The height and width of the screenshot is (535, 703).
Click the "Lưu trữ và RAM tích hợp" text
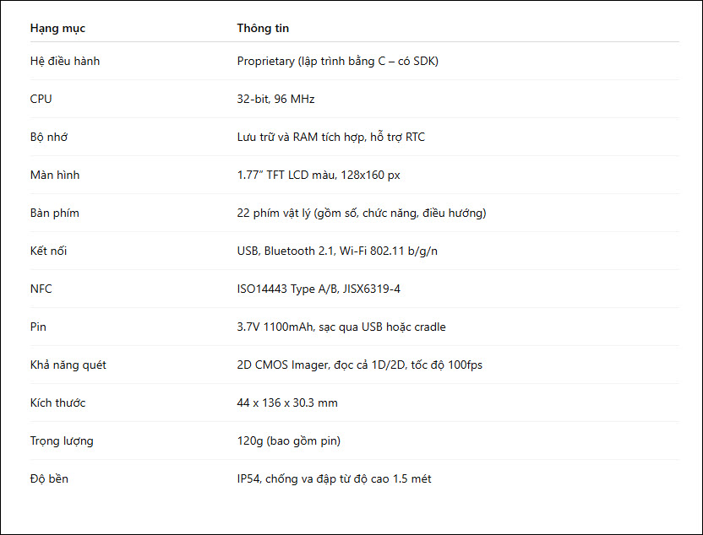point(301,137)
